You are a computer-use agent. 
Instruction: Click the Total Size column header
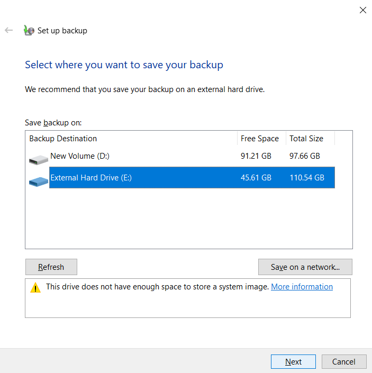click(x=306, y=139)
